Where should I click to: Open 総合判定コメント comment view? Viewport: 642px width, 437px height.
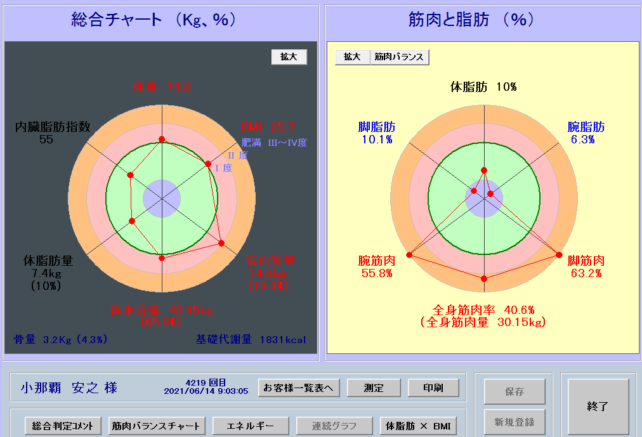(x=63, y=426)
